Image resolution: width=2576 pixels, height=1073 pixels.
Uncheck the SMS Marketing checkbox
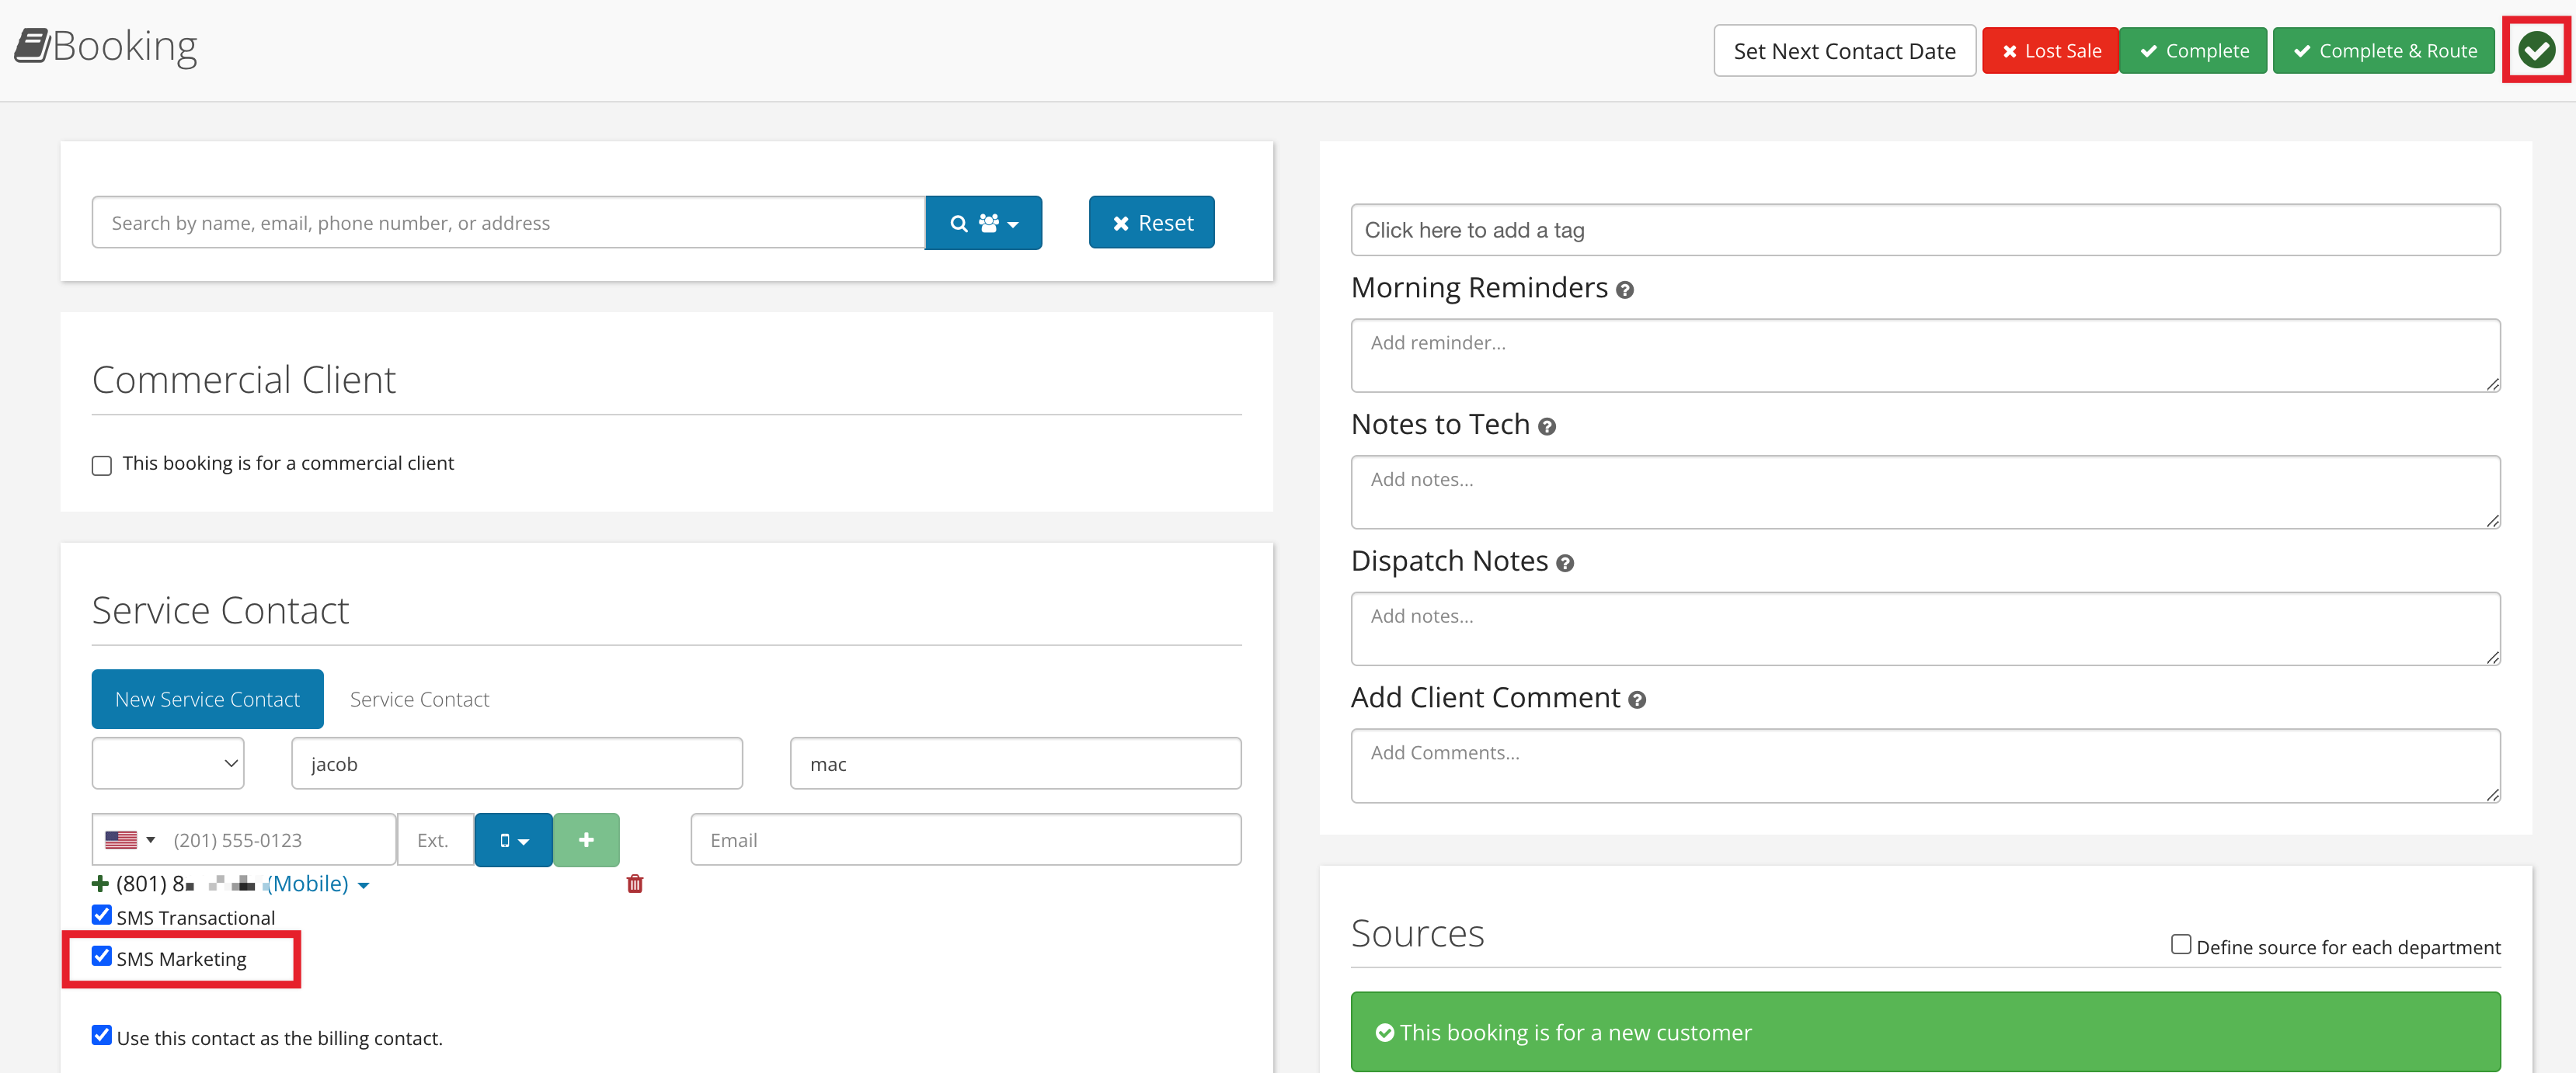coord(102,956)
